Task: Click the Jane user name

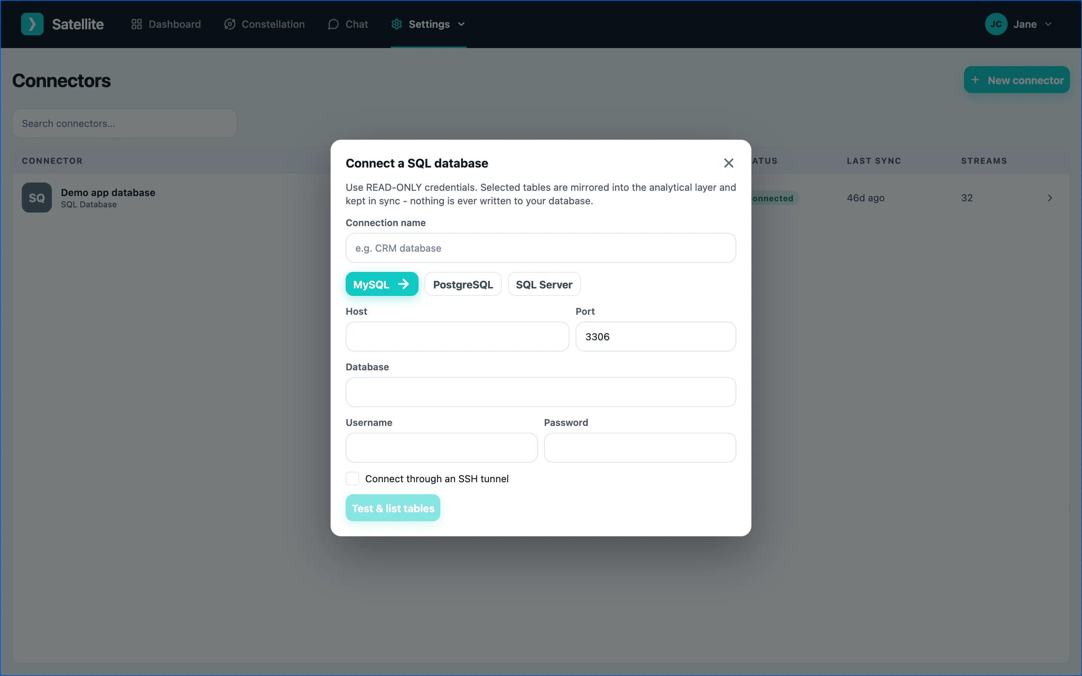Action: pos(1025,24)
